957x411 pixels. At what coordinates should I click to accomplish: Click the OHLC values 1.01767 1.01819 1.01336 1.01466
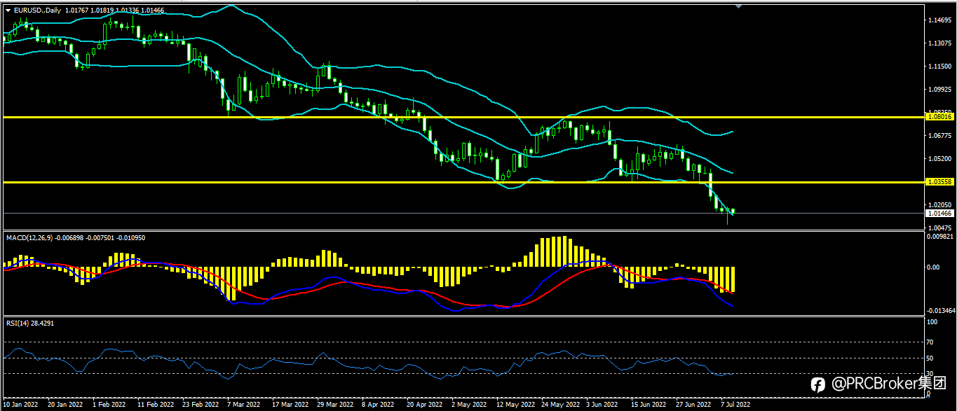click(x=115, y=10)
